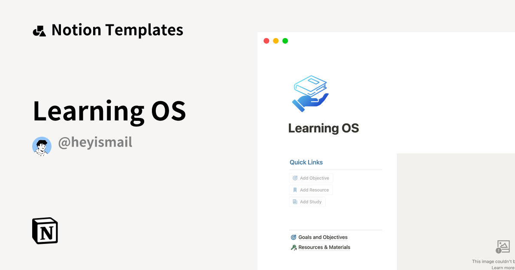Viewport: 515px width, 270px height.
Task: Click the heyismail profile avatar picture
Action: pos(42,146)
